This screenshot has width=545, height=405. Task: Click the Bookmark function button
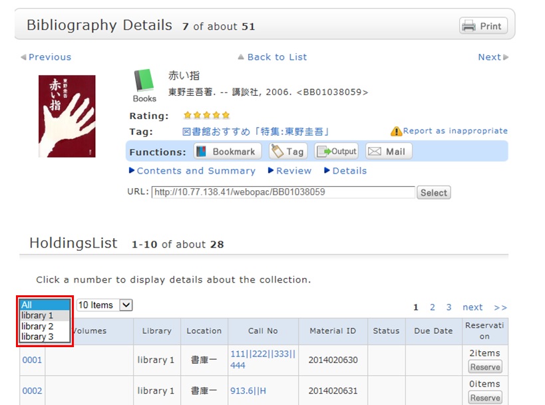click(x=227, y=152)
